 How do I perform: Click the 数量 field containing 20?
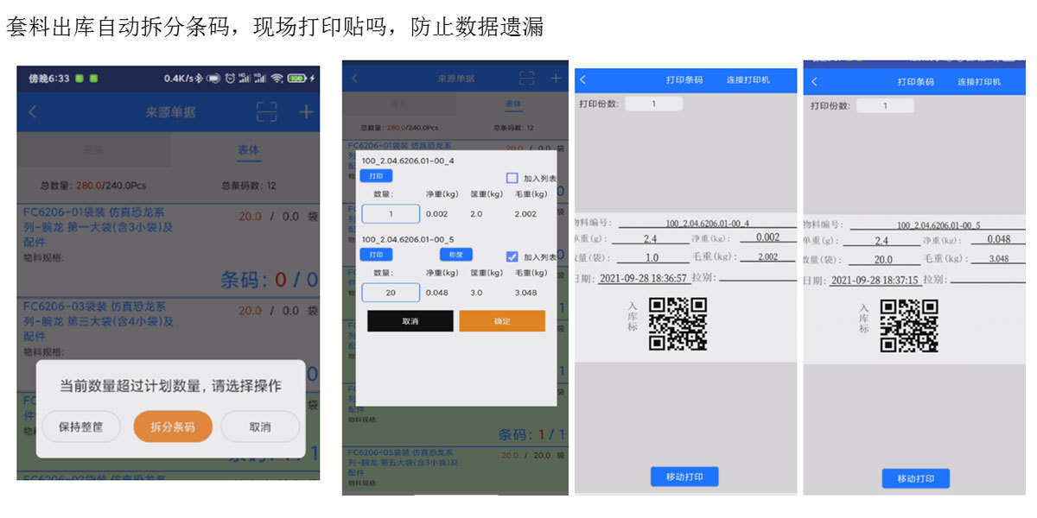391,293
